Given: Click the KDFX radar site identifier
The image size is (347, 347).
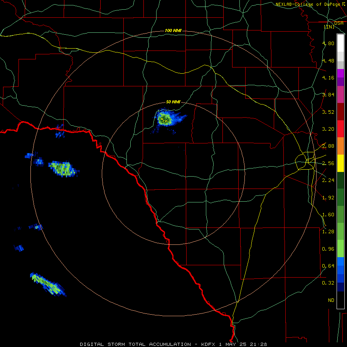Looking at the screenshot, I should 208,344.
